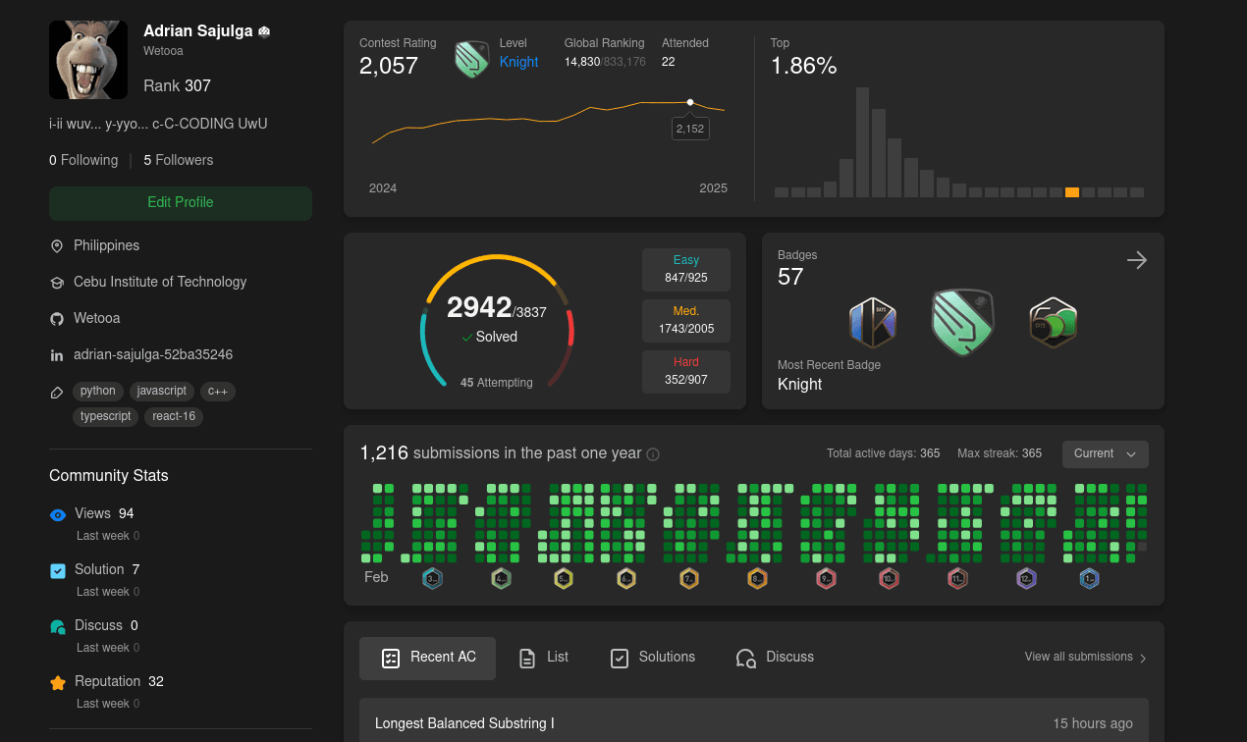
Task: Open Longest Balanced Substring I submission
Action: (x=464, y=723)
